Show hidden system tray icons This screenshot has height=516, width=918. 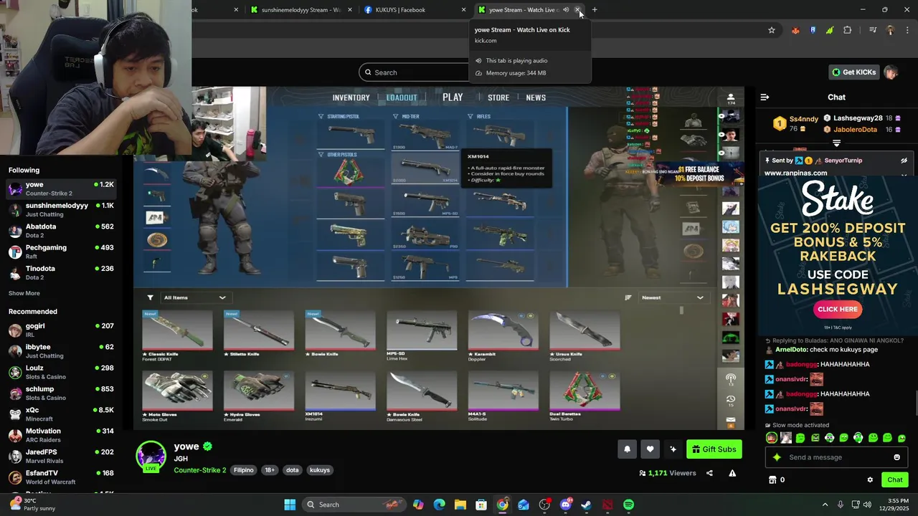click(825, 505)
